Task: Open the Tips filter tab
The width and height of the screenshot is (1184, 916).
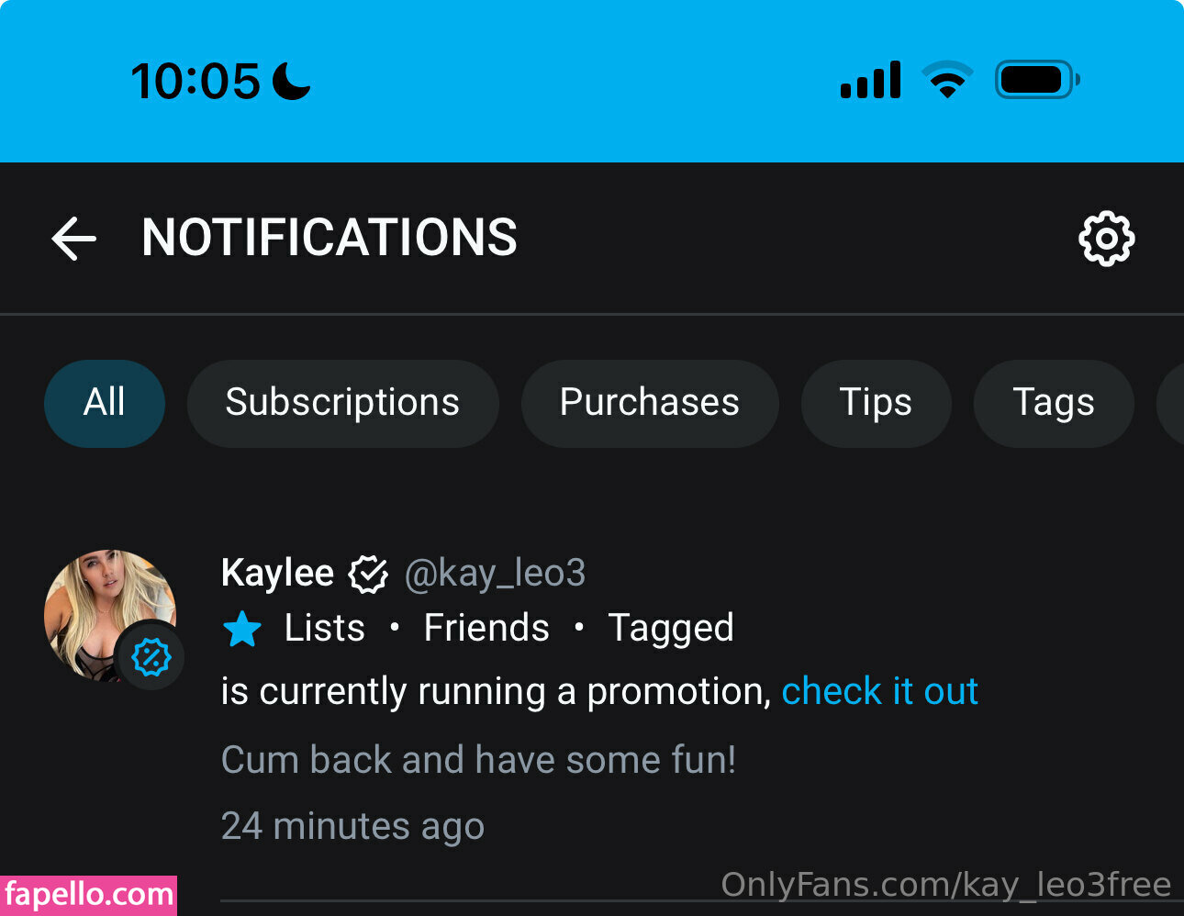Action: coord(876,403)
